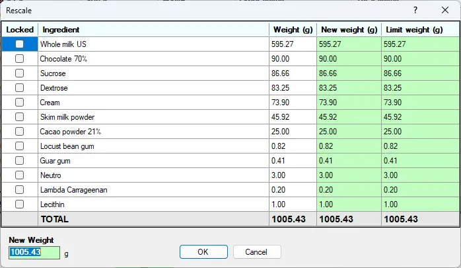Viewport: 461px width, 268px height.
Task: Select the Whole milk US ingredient name
Action: (153, 44)
